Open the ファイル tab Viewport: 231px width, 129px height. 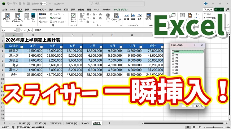(5, 10)
